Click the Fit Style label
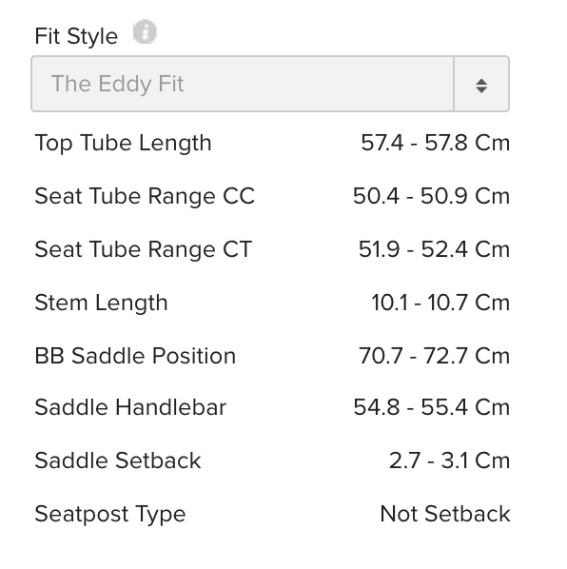Viewport: 567px width, 569px height. [x=76, y=36]
